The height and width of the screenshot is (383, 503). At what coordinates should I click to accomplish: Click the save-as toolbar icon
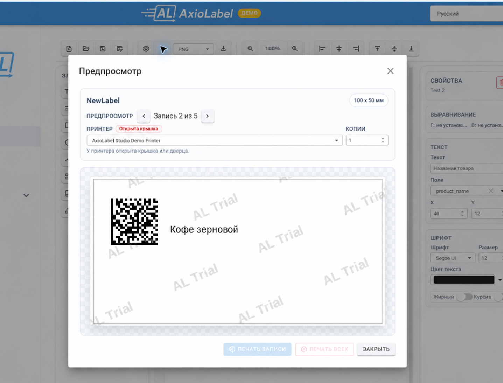click(x=119, y=49)
